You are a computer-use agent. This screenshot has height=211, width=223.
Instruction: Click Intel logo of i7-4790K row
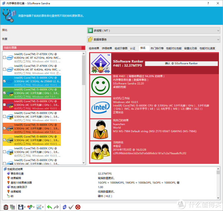[10, 69]
